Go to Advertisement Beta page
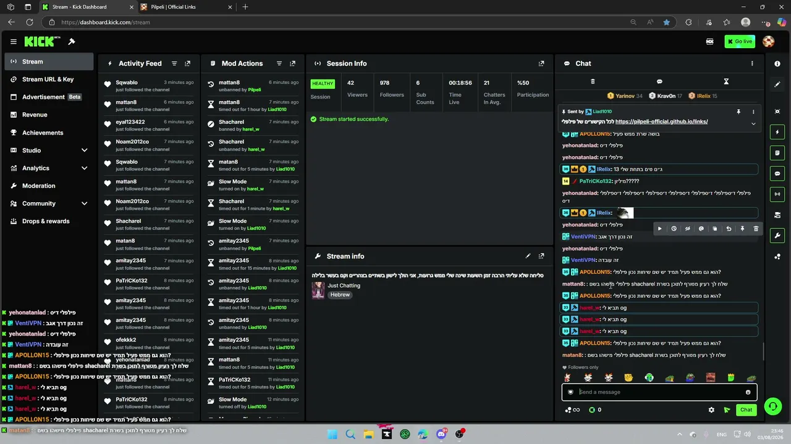The image size is (791, 444). (49, 97)
